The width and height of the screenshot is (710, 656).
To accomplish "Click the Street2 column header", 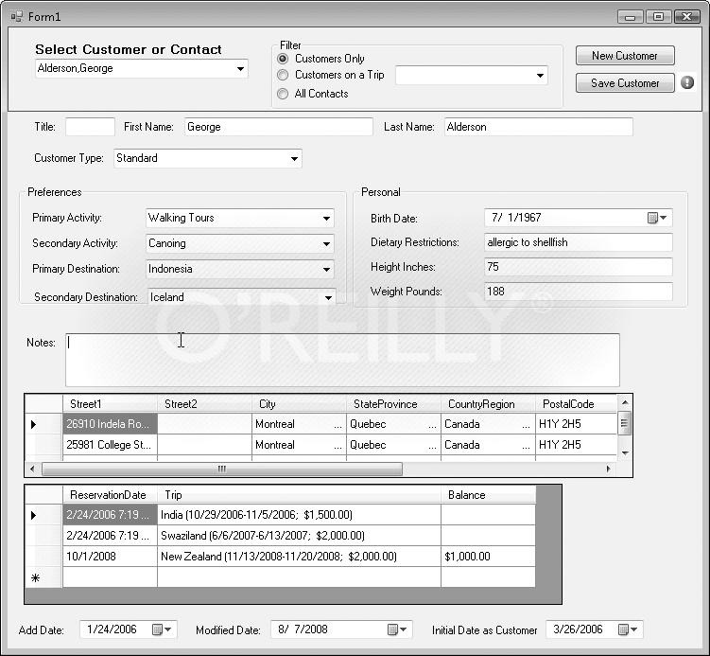I will click(204, 404).
